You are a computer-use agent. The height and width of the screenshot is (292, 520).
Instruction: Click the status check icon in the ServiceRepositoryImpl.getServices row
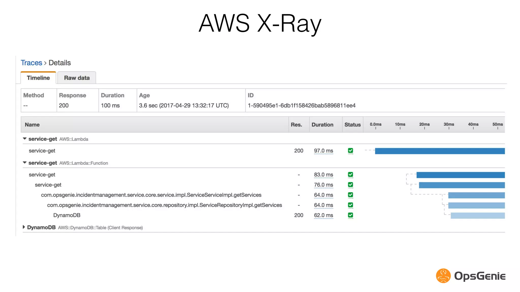tap(350, 205)
